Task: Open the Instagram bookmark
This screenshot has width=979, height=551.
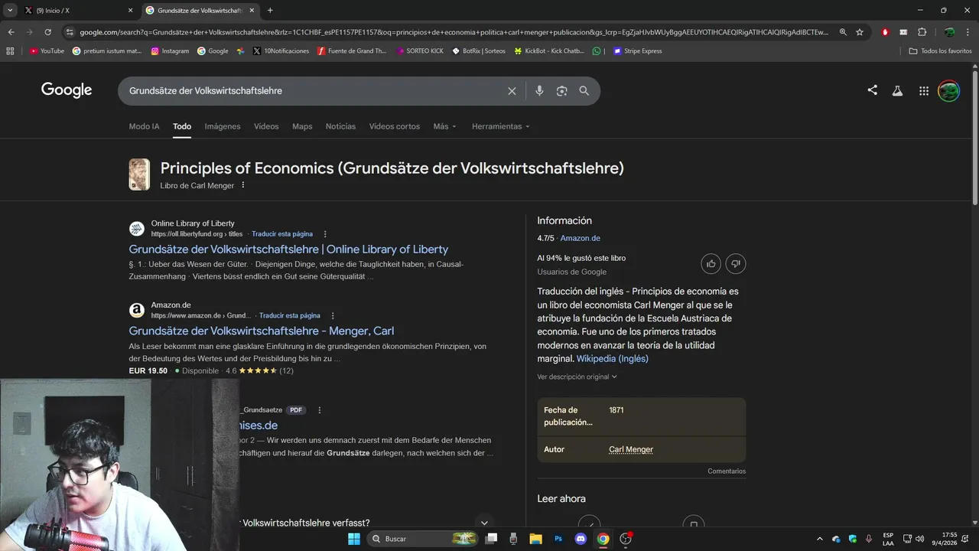Action: click(x=170, y=51)
